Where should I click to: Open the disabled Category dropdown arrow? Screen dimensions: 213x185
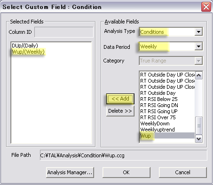(198, 61)
